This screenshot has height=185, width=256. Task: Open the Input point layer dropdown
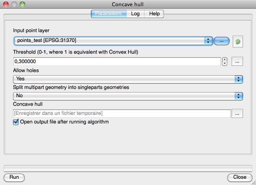click(x=113, y=41)
